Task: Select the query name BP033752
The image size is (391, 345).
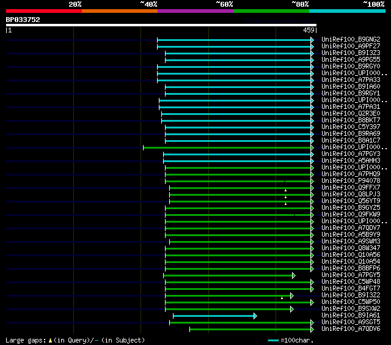Action: pos(23,20)
